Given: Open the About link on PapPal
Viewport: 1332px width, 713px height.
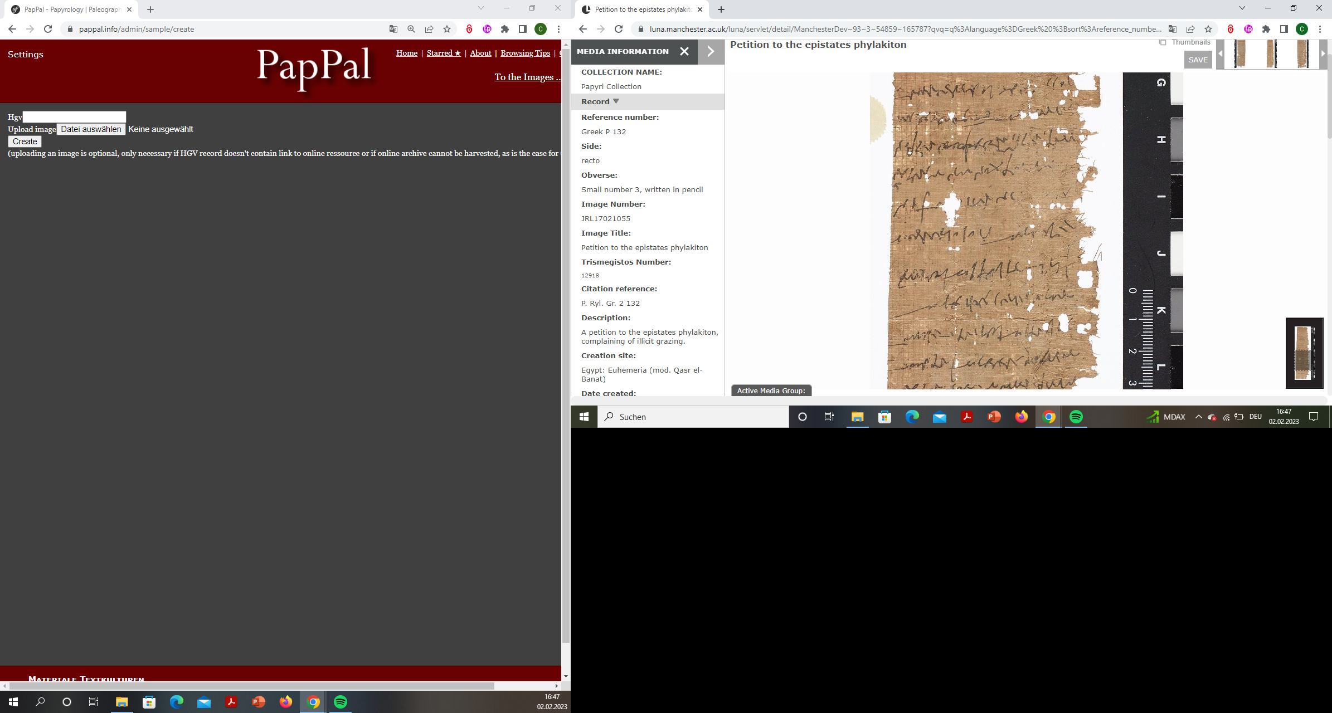Looking at the screenshot, I should (480, 53).
